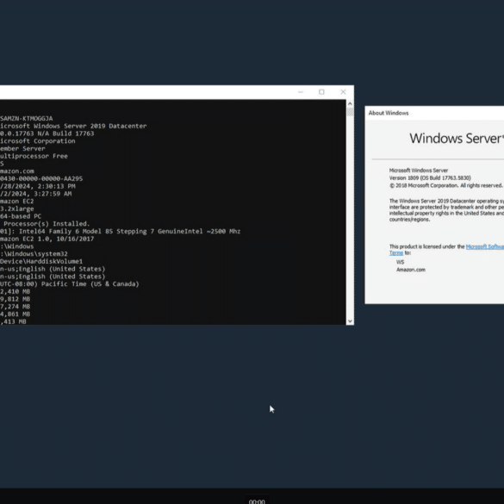
Task: Click the console scrollbar up arrow
Action: [x=350, y=104]
